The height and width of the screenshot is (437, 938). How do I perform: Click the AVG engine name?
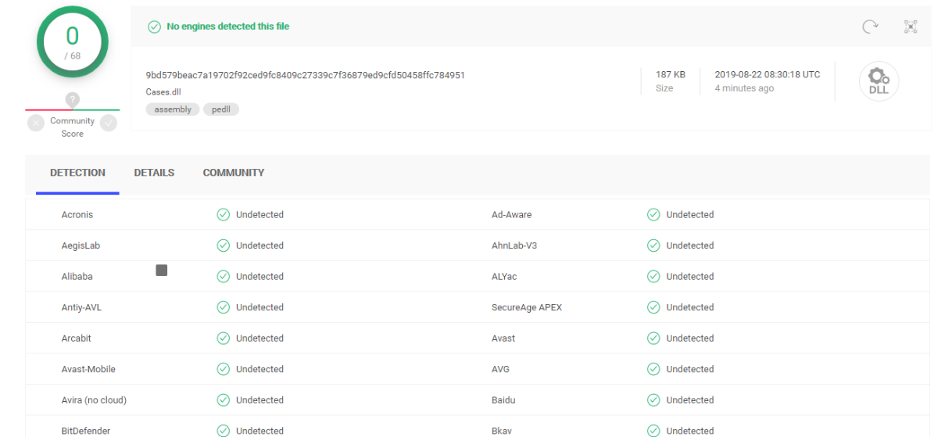(x=500, y=369)
